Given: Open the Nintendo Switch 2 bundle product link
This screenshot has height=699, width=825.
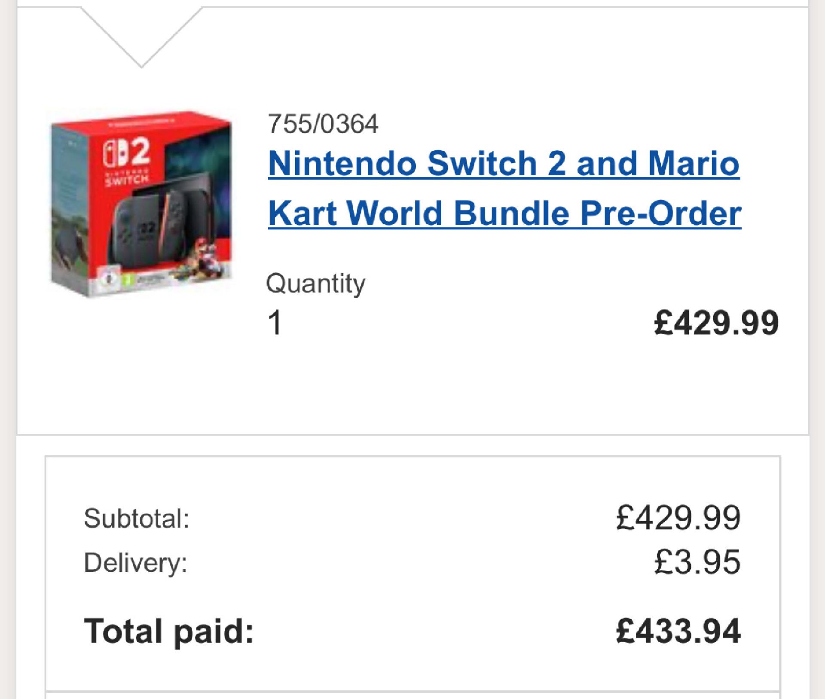Looking at the screenshot, I should coord(504,188).
